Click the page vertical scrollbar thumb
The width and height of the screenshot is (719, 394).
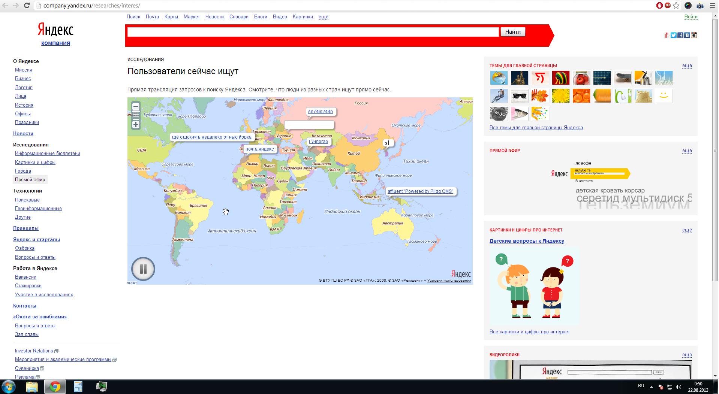tap(715, 150)
